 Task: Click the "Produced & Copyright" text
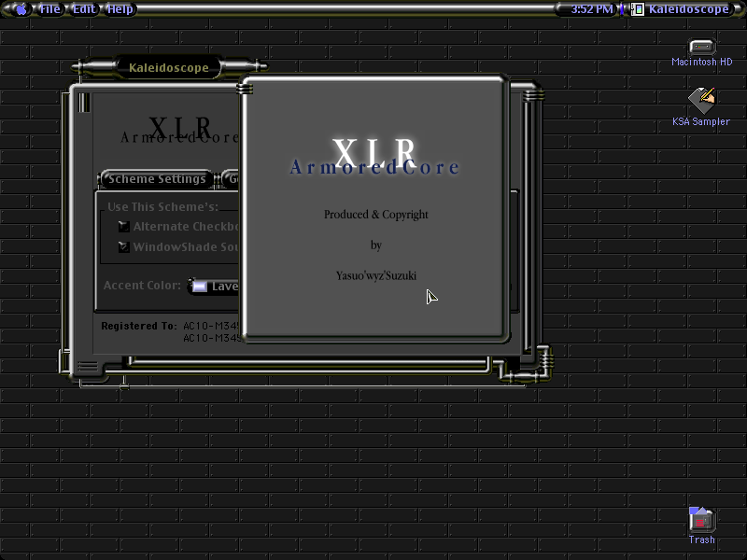click(376, 215)
